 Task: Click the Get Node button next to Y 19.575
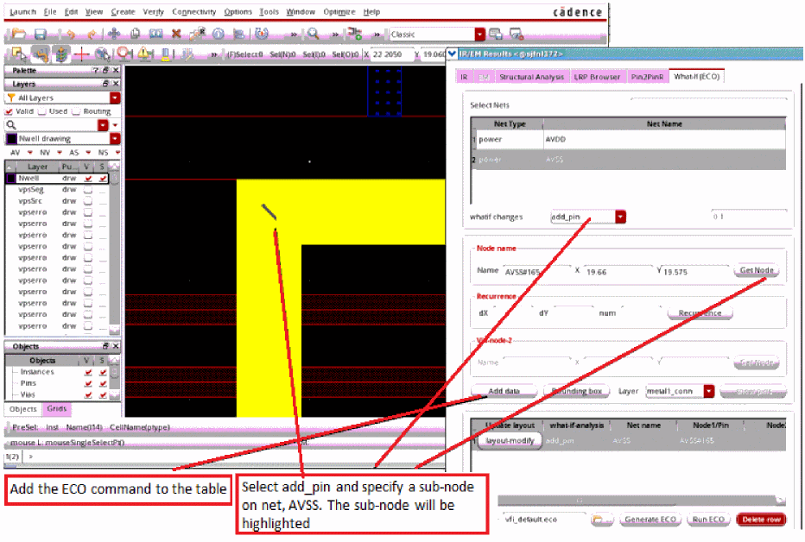(757, 270)
